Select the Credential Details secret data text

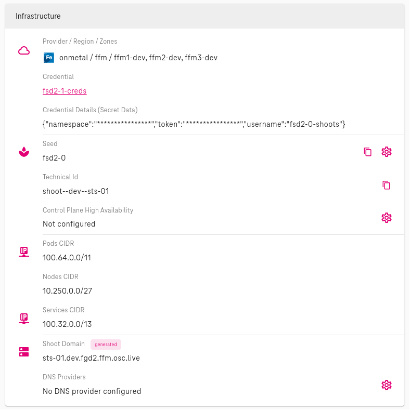pyautogui.click(x=194, y=124)
